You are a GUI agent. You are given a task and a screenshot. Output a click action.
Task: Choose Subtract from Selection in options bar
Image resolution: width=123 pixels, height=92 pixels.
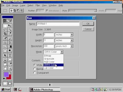(x=18, y=10)
